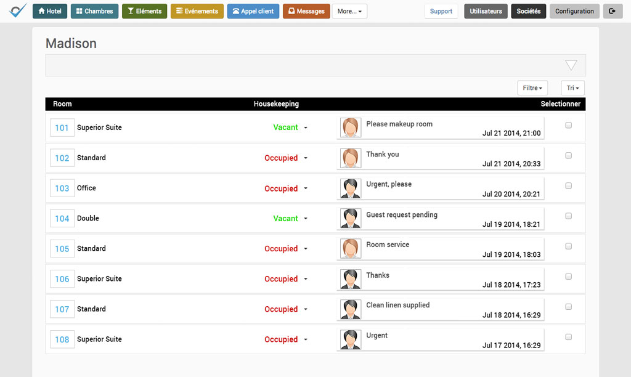Open the Chambres grid view

[94, 11]
